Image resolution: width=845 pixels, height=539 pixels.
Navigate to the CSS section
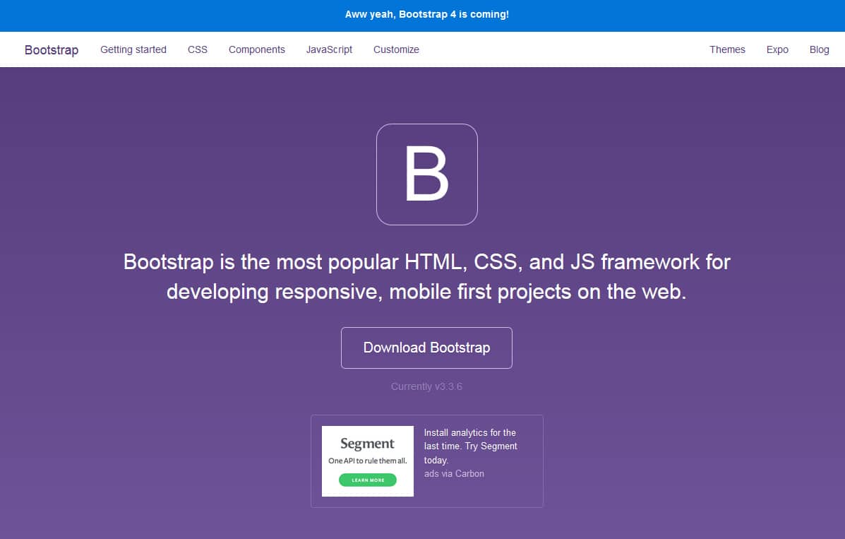coord(198,49)
